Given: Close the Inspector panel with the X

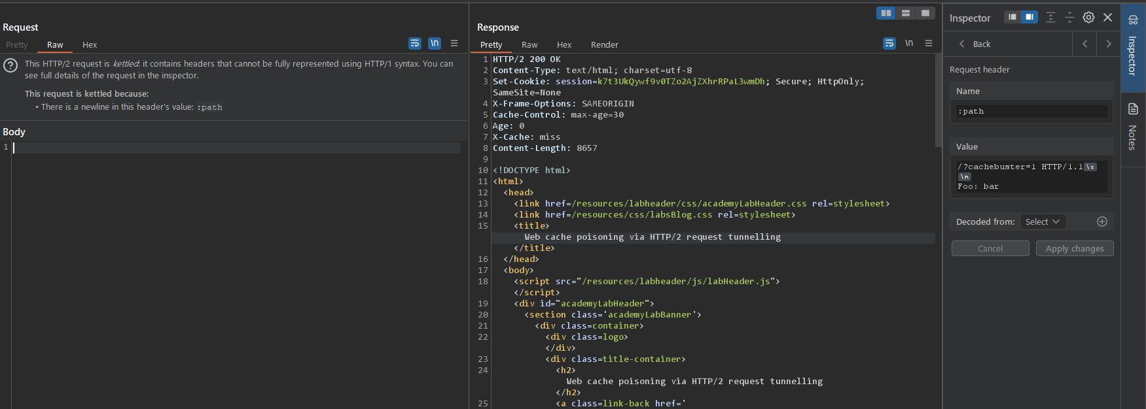Looking at the screenshot, I should click(1107, 18).
